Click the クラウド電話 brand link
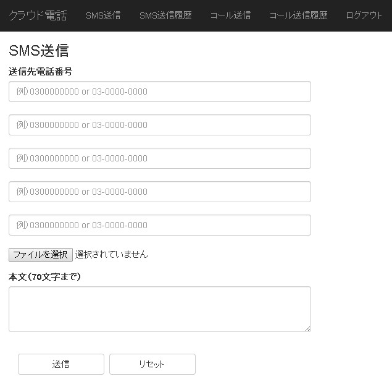392x384 pixels. [38, 15]
